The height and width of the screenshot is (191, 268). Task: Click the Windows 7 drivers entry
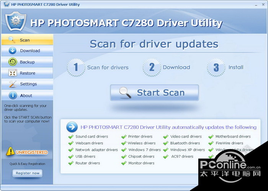click(x=145, y=150)
